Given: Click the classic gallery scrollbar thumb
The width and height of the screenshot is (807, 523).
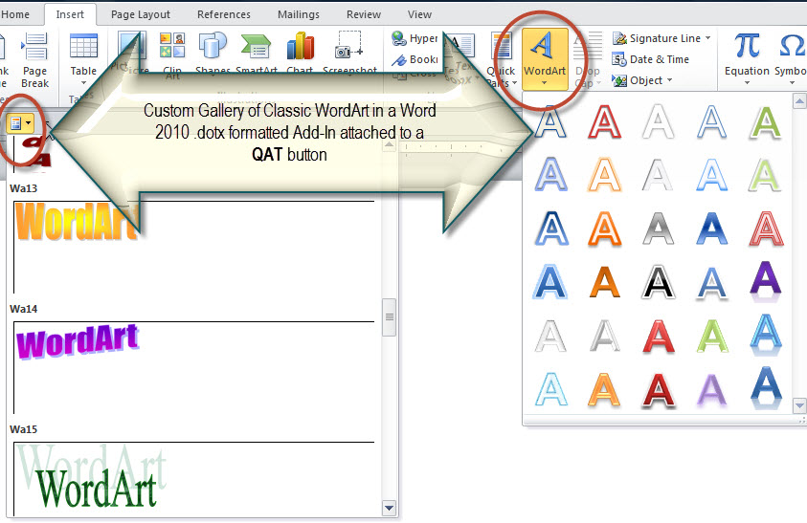Looking at the screenshot, I should (x=389, y=317).
